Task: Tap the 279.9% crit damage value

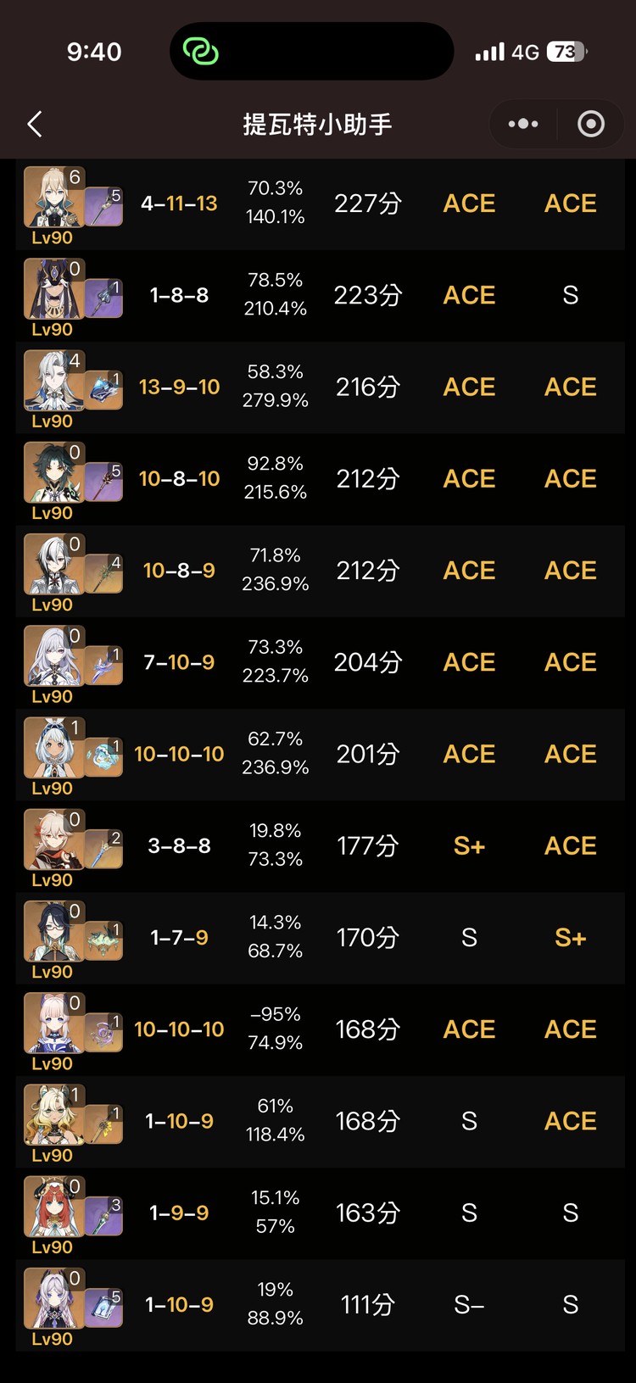Action: click(x=276, y=400)
